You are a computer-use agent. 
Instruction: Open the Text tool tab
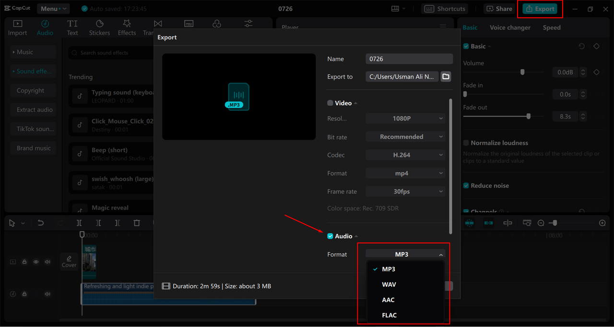point(72,28)
